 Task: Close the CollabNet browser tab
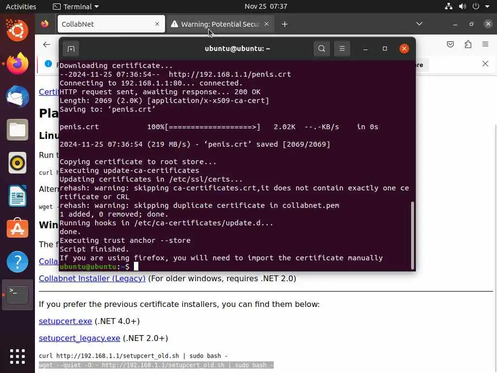pyautogui.click(x=157, y=24)
